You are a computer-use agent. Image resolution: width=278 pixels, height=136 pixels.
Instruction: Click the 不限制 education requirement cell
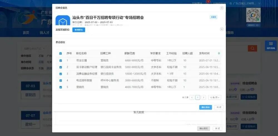[x=155, y=80]
